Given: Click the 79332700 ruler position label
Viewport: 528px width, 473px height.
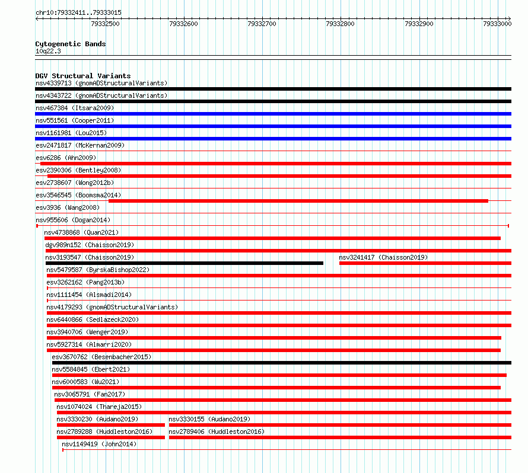Looking at the screenshot, I should click(x=262, y=24).
